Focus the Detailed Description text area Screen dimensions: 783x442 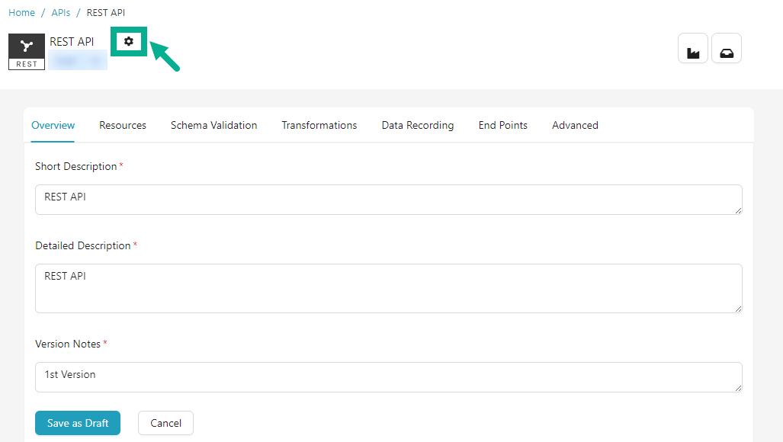pos(388,287)
